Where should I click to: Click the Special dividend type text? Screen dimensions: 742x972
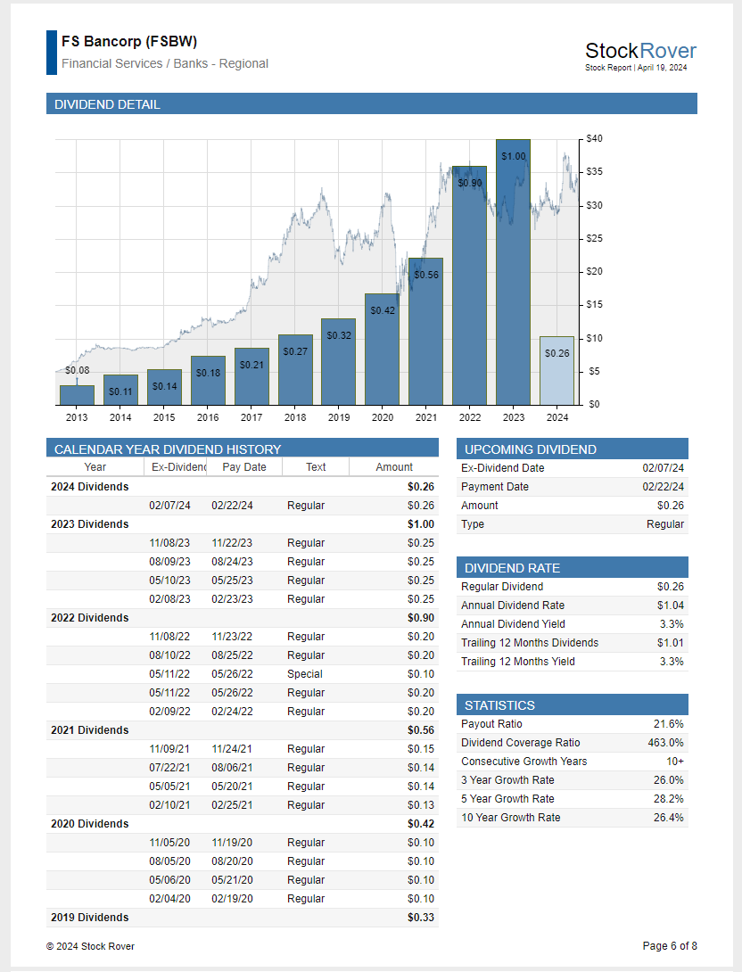[x=305, y=674]
